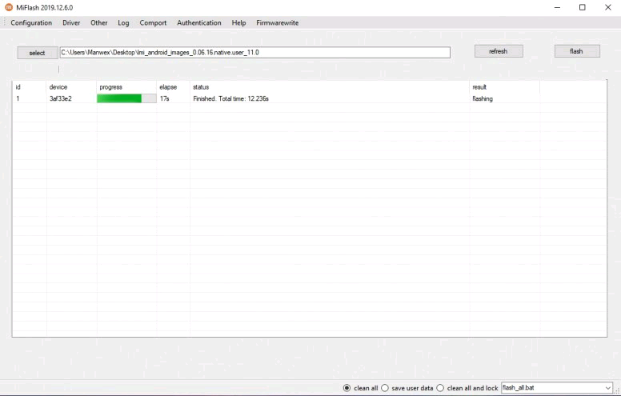The width and height of the screenshot is (621, 396).
Task: Choose the clean all and lock option
Action: (440, 388)
